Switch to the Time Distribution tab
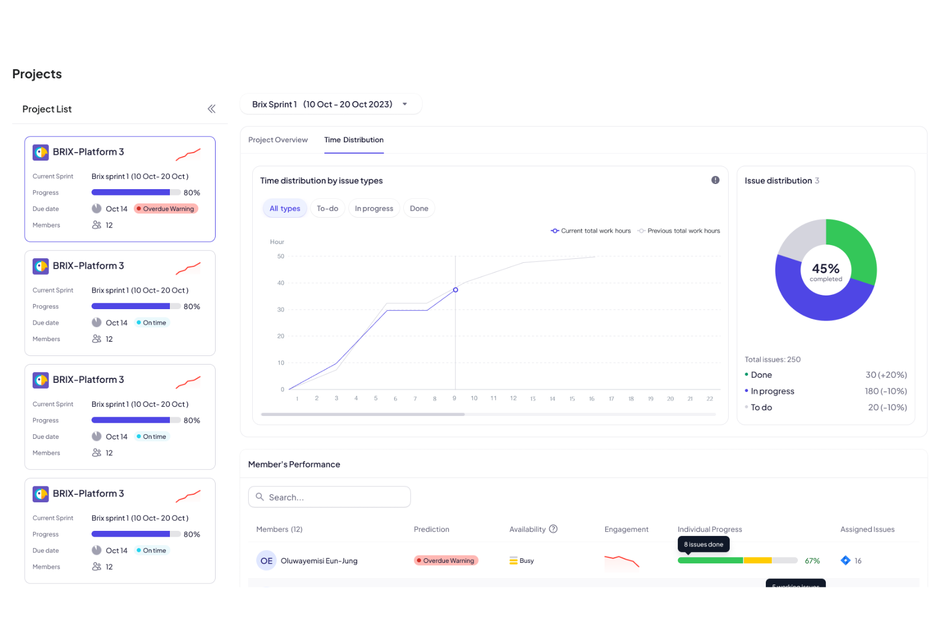This screenshot has width=938, height=640. (354, 140)
